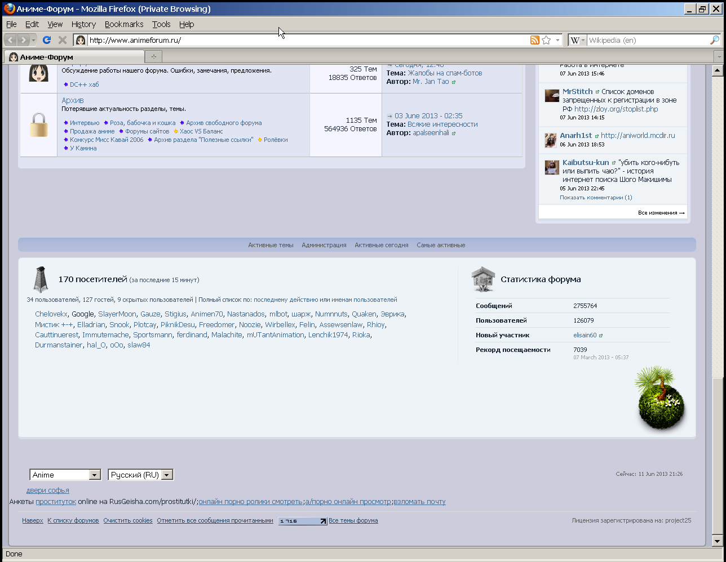The image size is (726, 562).
Task: Open the history dropdown next to Forward button
Action: 34,40
